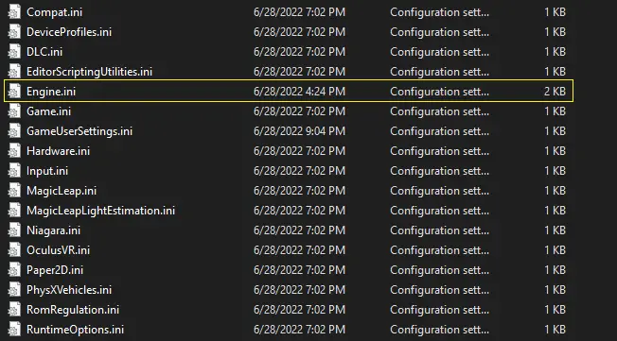This screenshot has height=341, width=617.
Task: Select the RomRegulation.ini file name
Action: click(73, 310)
